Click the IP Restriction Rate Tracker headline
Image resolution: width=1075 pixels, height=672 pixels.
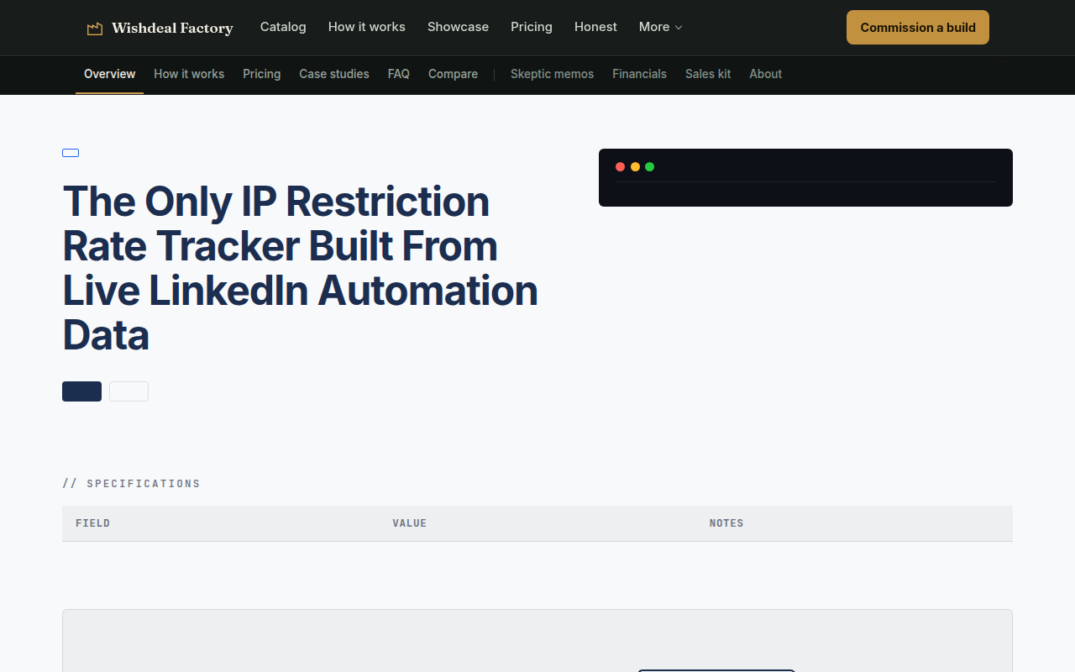tap(300, 268)
